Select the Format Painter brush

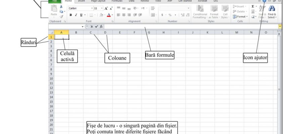61,16
